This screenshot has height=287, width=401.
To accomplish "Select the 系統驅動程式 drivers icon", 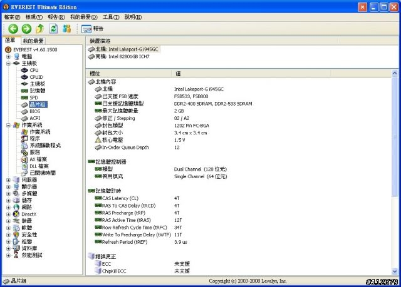I will [x=24, y=146].
